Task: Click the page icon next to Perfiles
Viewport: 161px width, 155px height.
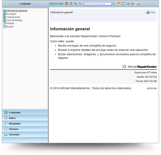Action: (x=4, y=23)
